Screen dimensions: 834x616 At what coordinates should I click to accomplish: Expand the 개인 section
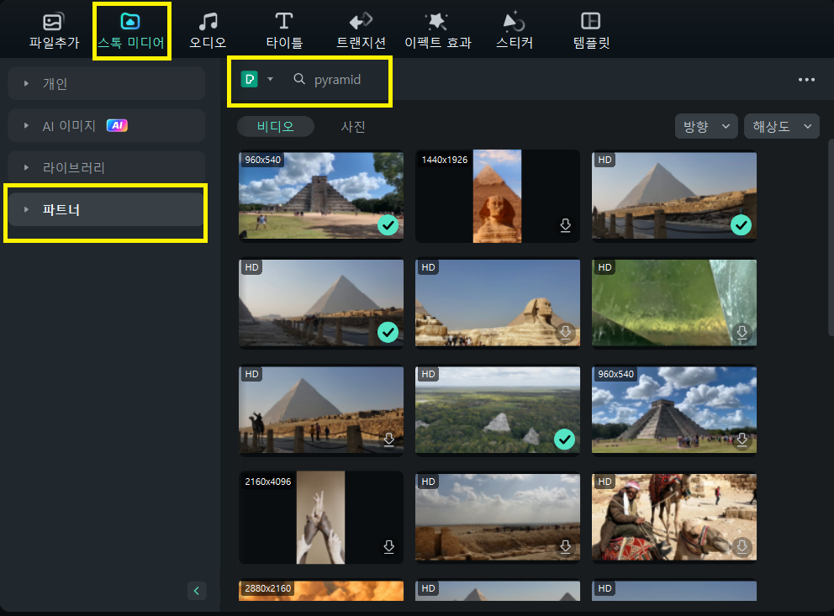click(x=107, y=83)
